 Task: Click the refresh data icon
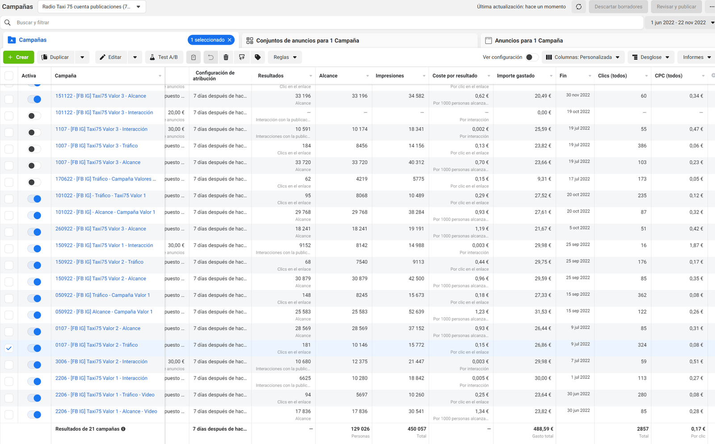[x=579, y=7]
